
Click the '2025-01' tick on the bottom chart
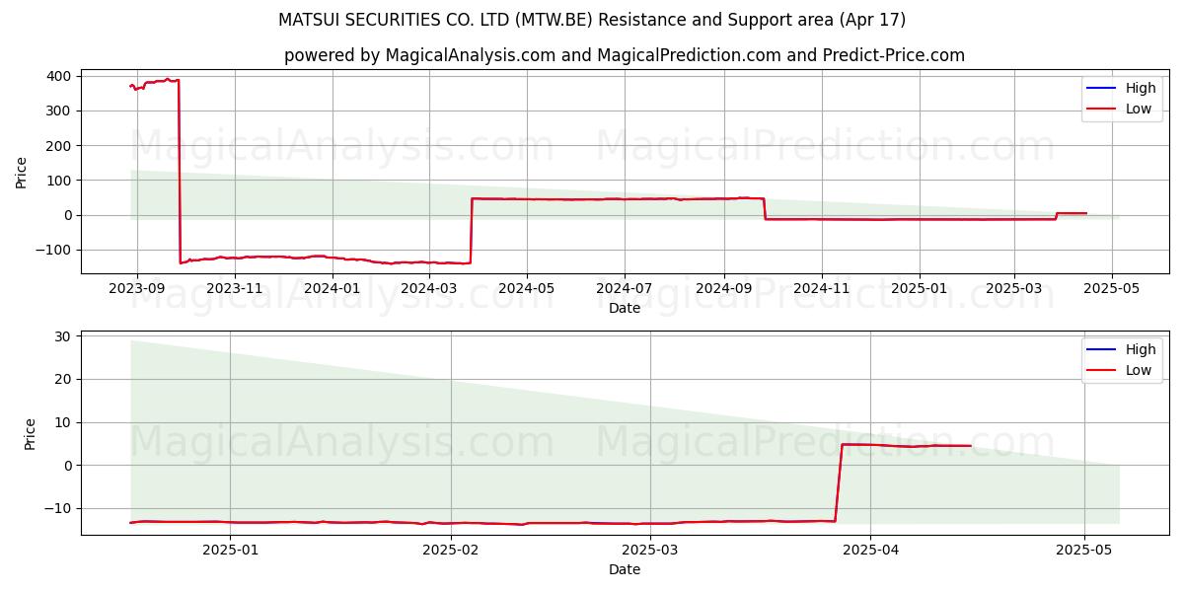click(x=230, y=550)
